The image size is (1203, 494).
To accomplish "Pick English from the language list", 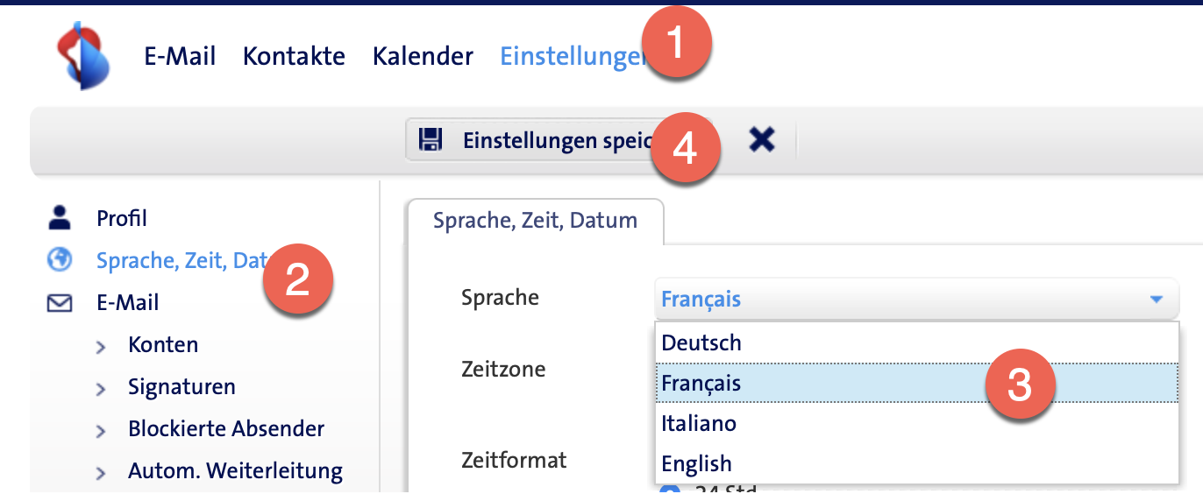I will 696,463.
